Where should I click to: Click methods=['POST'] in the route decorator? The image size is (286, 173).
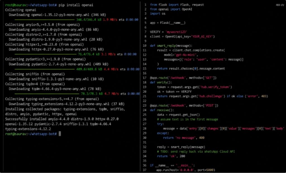[x=204, y=105]
